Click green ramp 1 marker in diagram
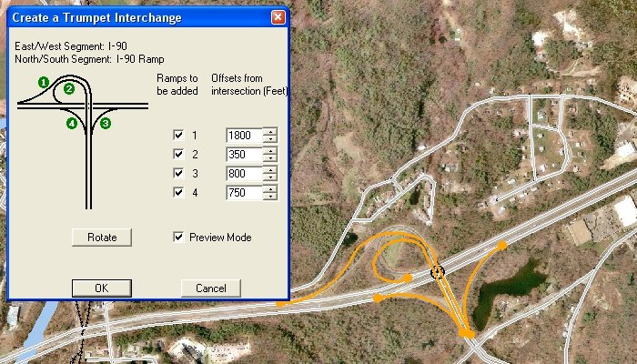This screenshot has height=364, width=637. 43,83
